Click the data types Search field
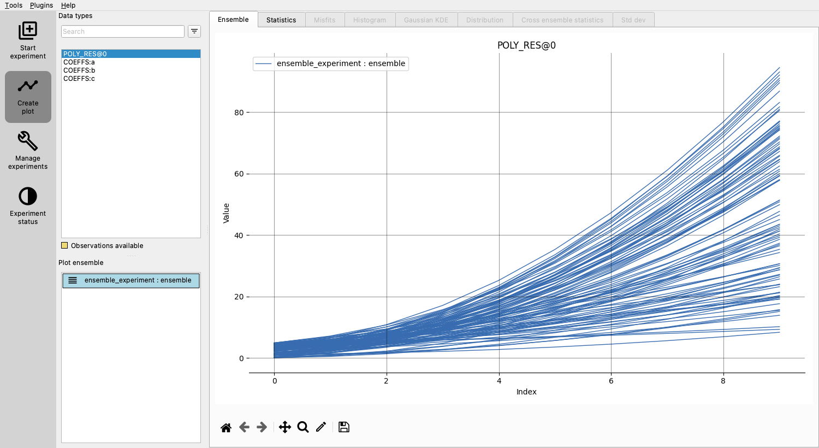 (123, 32)
